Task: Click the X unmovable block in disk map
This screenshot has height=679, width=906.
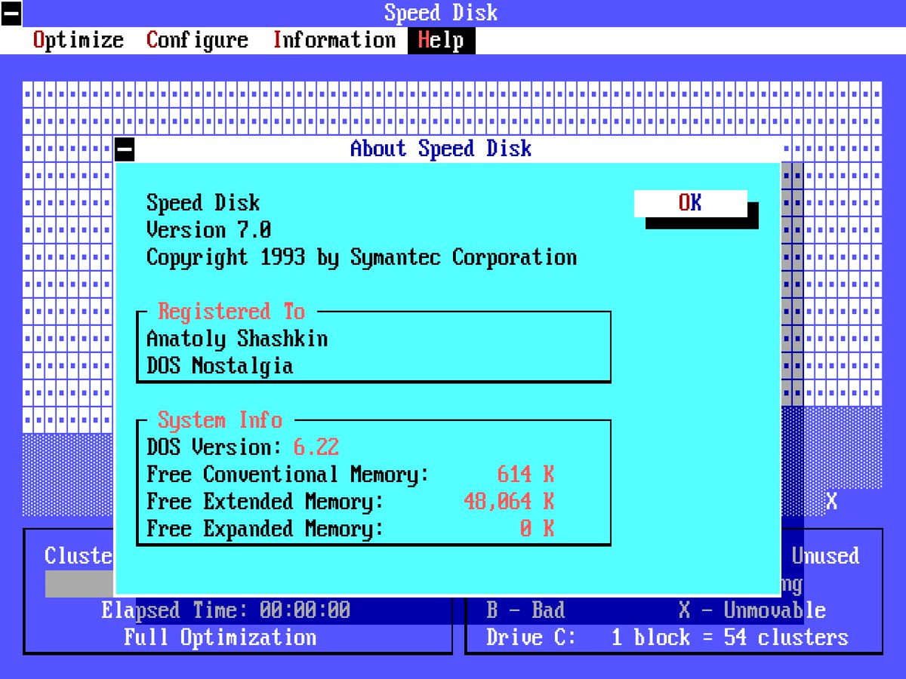Action: (831, 502)
